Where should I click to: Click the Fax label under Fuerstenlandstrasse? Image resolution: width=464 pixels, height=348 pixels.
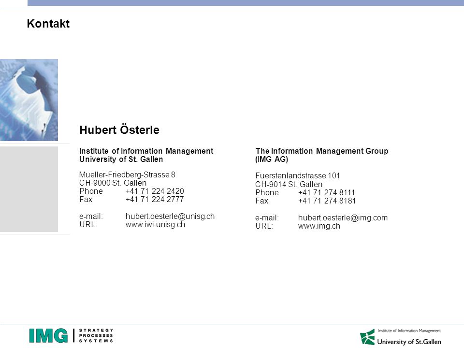[262, 201]
